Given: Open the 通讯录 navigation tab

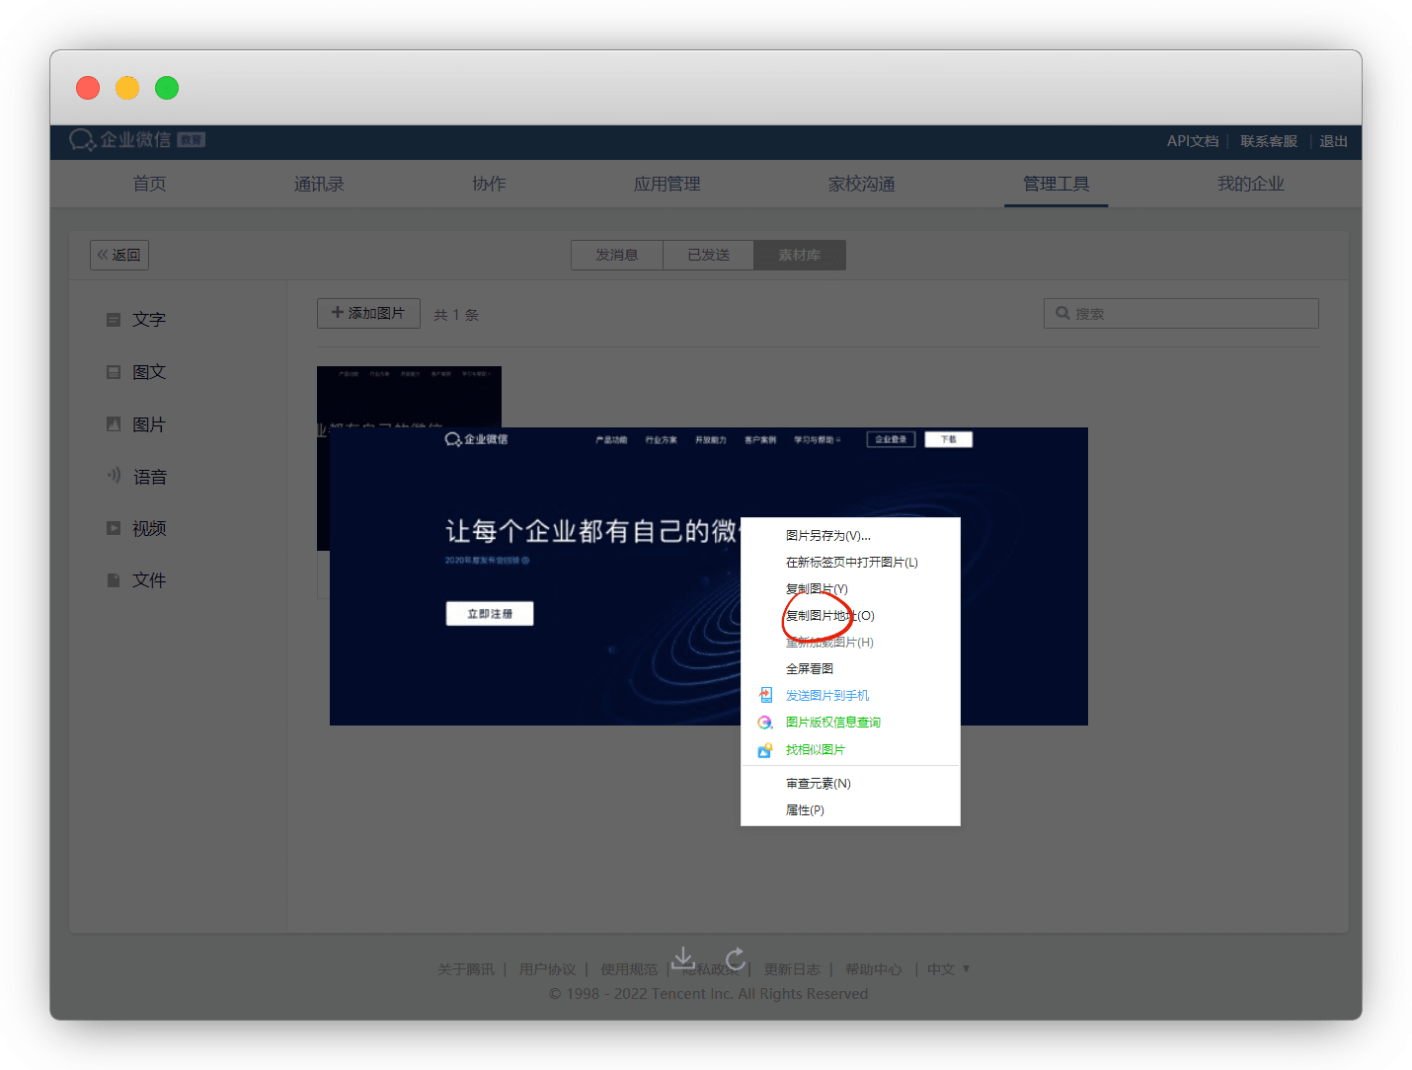Looking at the screenshot, I should (319, 184).
